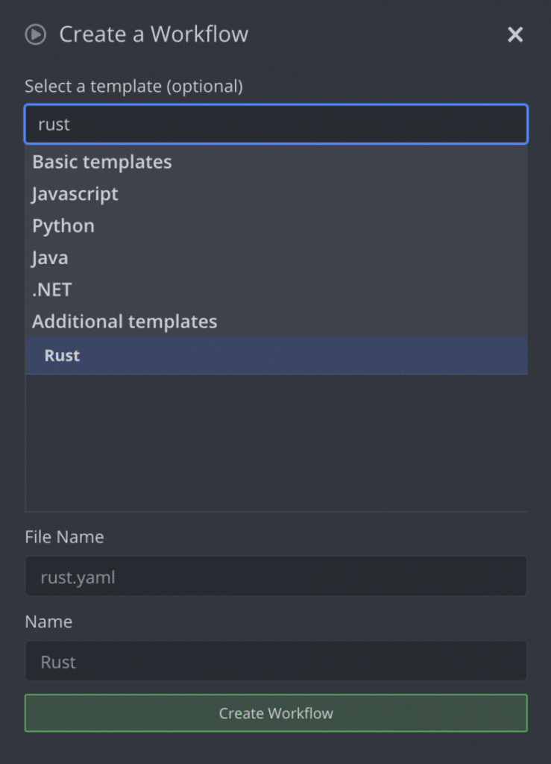This screenshot has width=551, height=764.
Task: Focus the Name field showing Rust
Action: click(276, 661)
